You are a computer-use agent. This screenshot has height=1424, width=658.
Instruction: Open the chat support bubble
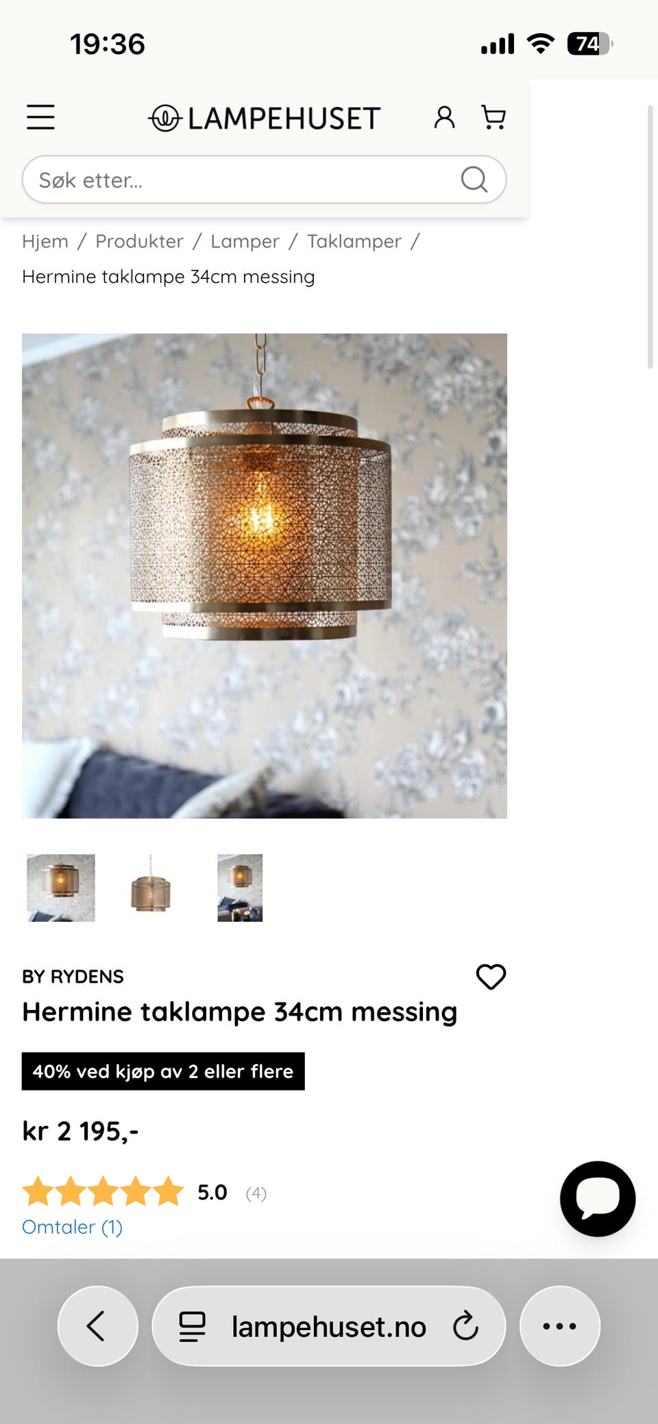tap(598, 1199)
